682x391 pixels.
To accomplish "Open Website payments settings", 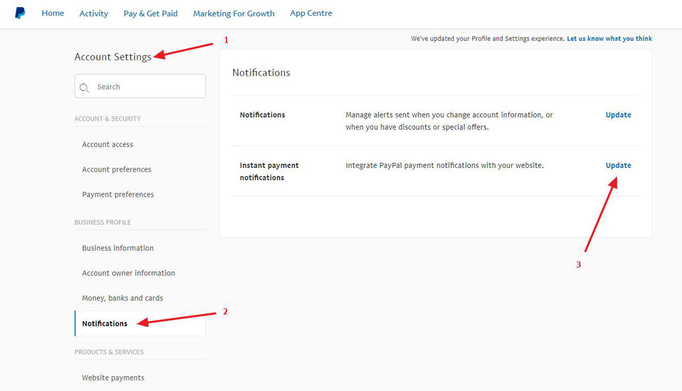I will tap(113, 378).
